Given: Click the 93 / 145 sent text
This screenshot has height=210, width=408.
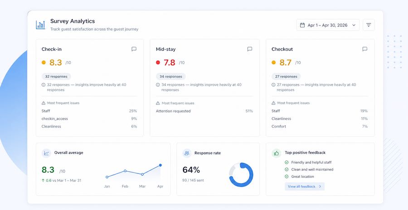Looking at the screenshot, I should point(193,181).
